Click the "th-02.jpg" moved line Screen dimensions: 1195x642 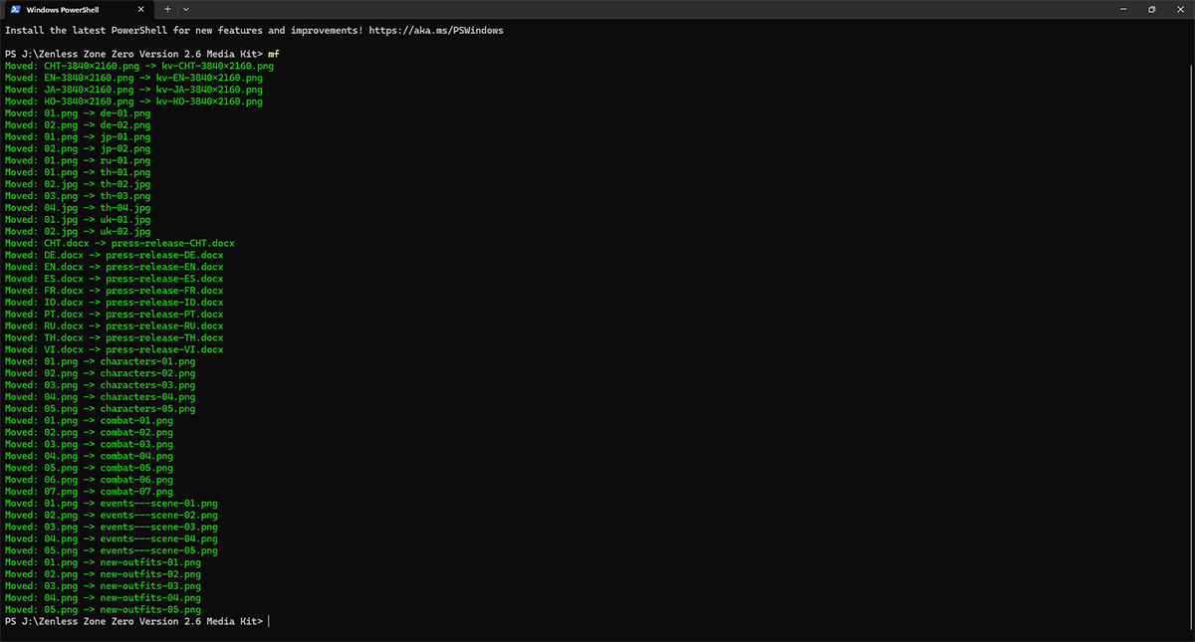[x=78, y=184]
